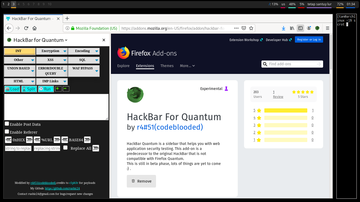The width and height of the screenshot is (360, 202).
Task: View site security lock information
Action: 73,28
